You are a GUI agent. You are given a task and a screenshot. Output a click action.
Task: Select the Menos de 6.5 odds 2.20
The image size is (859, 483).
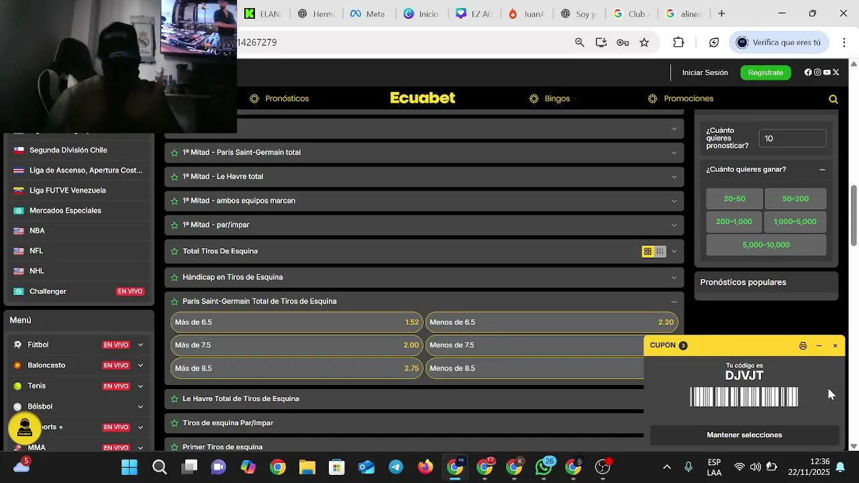pos(552,323)
